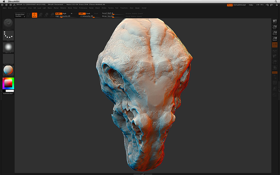
Task: Select the Draw mode button
Action: coord(34,15)
